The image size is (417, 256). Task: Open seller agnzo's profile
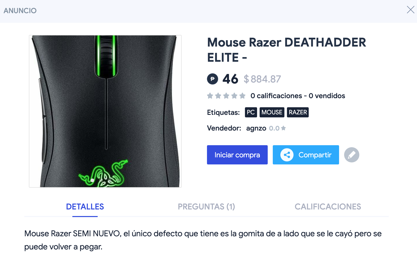(x=256, y=128)
